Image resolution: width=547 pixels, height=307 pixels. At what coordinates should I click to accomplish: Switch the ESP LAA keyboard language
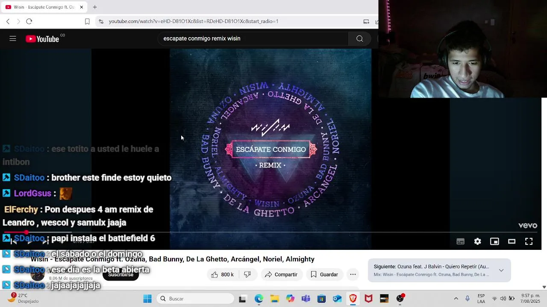tap(481, 299)
